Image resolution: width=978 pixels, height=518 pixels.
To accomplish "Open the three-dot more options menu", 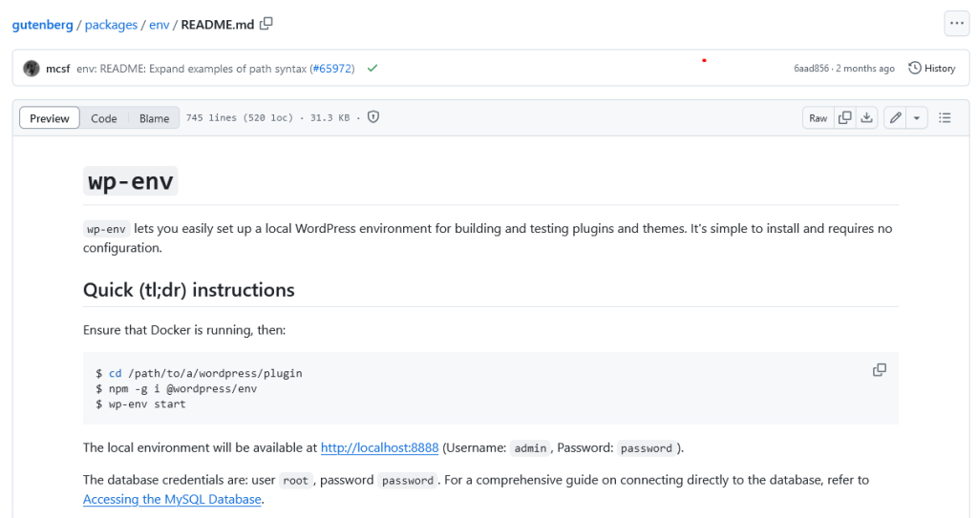I will coord(956,24).
